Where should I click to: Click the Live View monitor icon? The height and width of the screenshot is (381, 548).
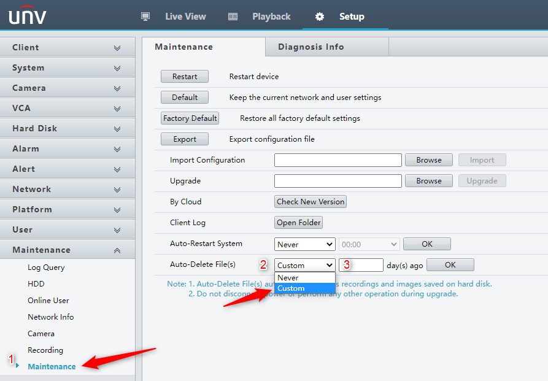(145, 17)
